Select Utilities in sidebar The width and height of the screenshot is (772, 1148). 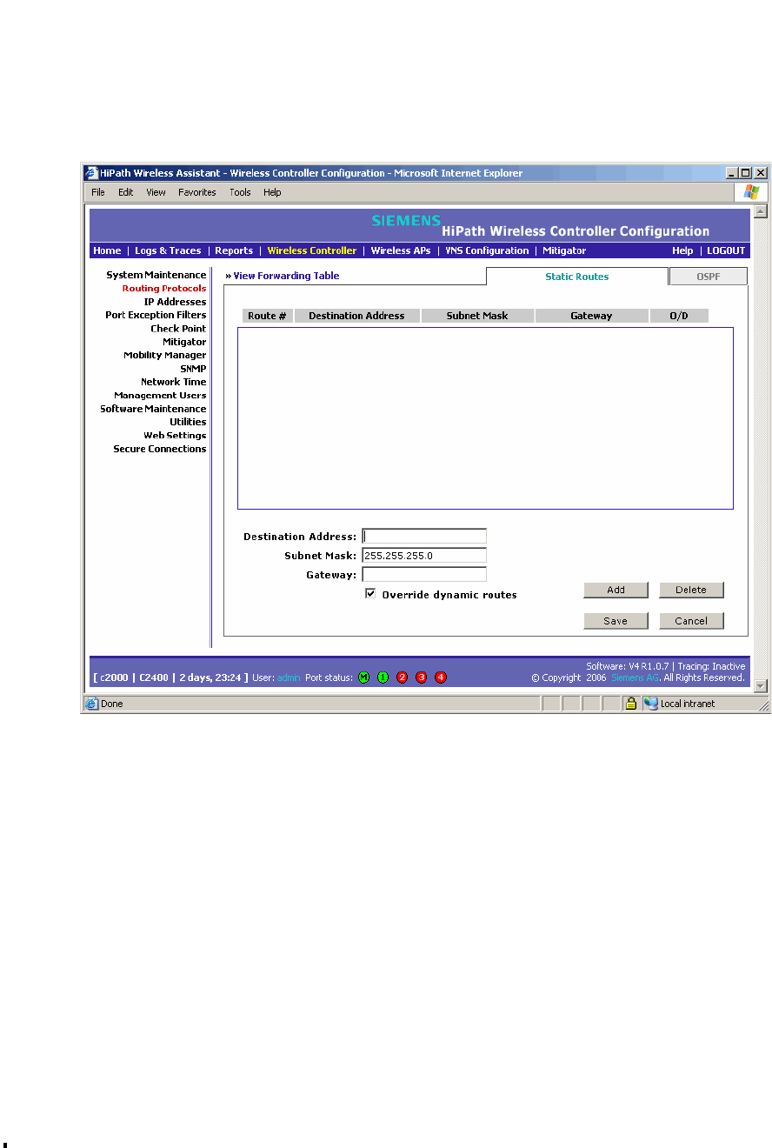tap(188, 422)
